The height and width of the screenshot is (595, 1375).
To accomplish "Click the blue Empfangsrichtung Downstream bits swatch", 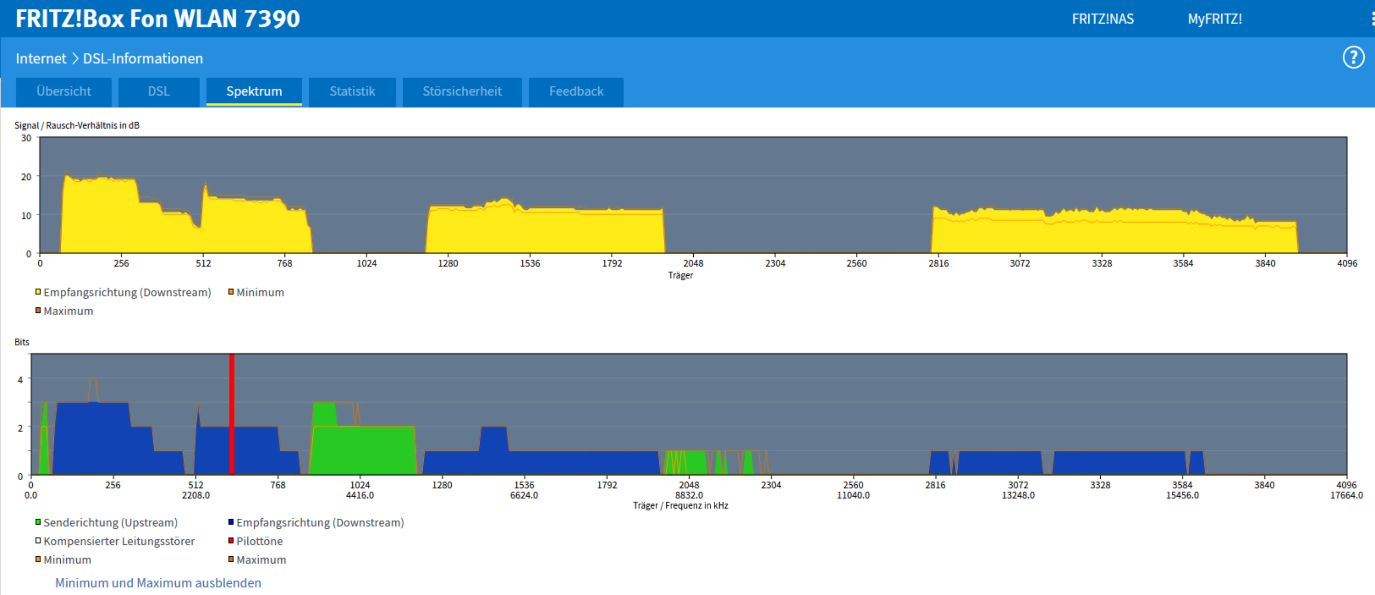I will (x=231, y=522).
